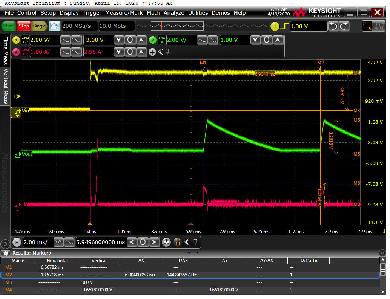Screen dimensions: 390x299
Task: Click the 200 MSa/s sample rate field
Action: pyautogui.click(x=80, y=26)
